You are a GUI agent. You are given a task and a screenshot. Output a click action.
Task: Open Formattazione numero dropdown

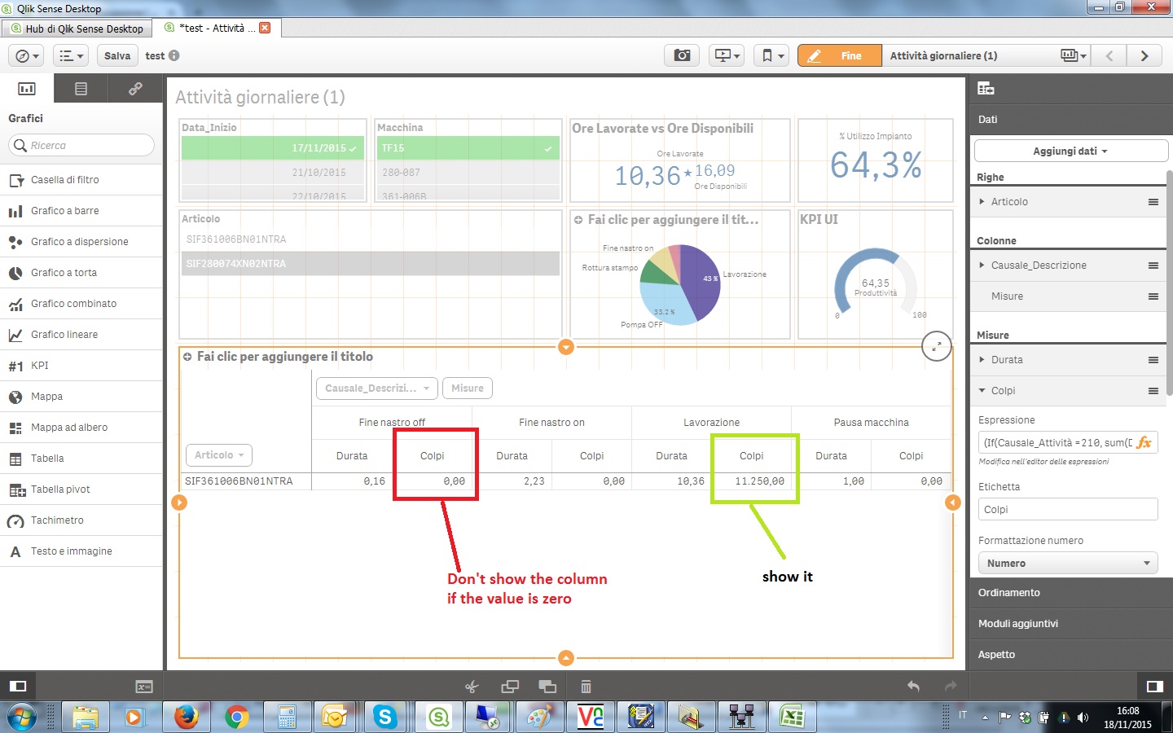[x=1068, y=563]
